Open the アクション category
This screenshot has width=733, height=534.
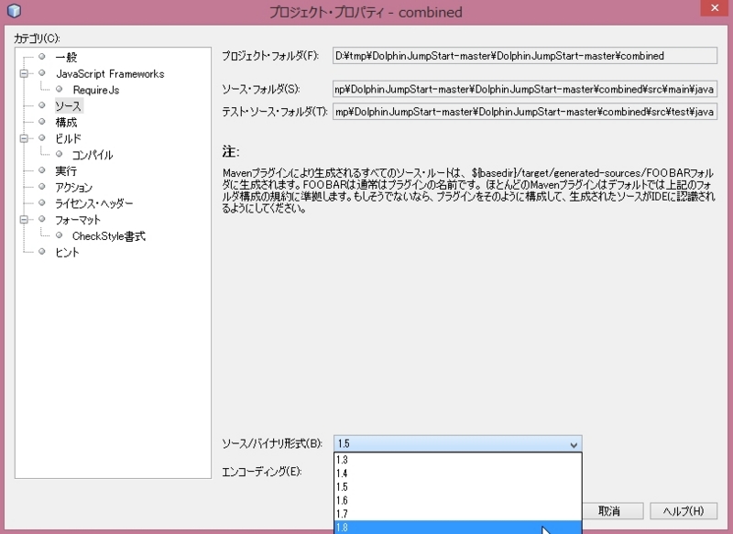pos(73,188)
